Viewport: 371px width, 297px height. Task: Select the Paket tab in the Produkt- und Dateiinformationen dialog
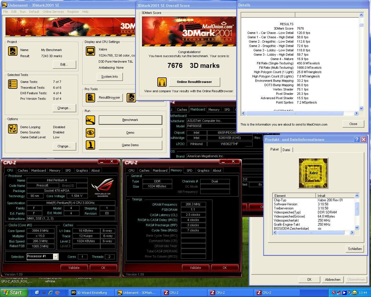click(274, 149)
